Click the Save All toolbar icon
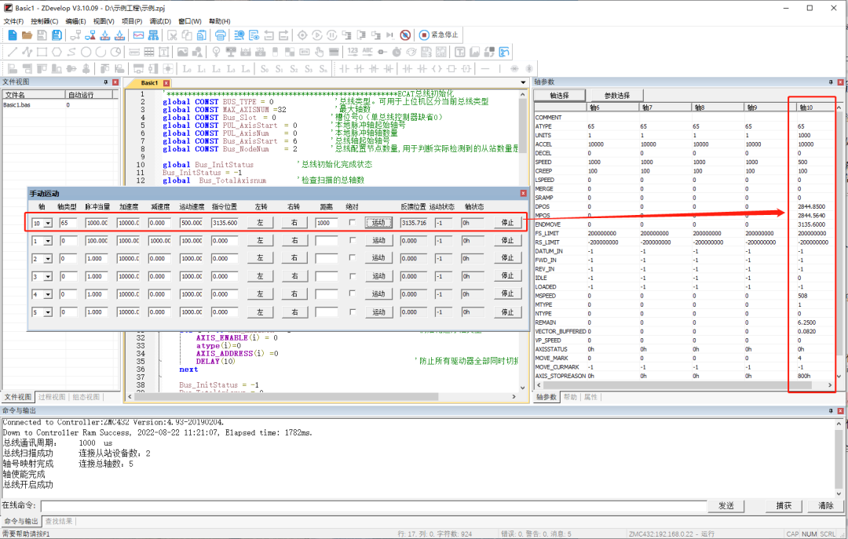Screen dimensions: 848x539 pos(56,34)
